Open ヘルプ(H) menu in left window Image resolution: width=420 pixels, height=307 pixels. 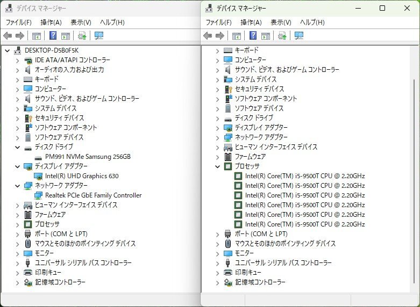click(112, 22)
